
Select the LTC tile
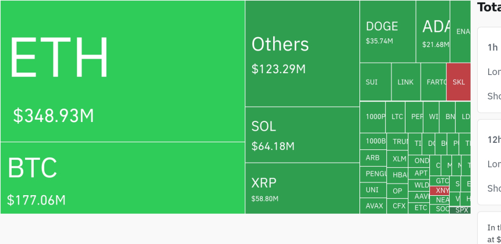[x=397, y=116]
